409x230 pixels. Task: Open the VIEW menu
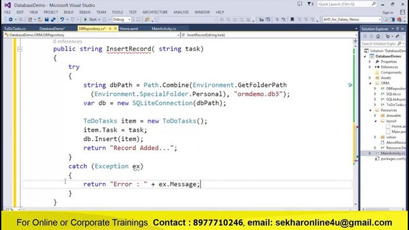(34, 12)
